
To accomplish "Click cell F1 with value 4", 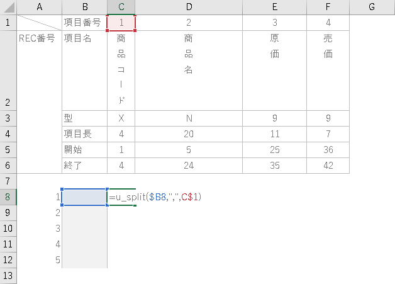I will (328, 23).
